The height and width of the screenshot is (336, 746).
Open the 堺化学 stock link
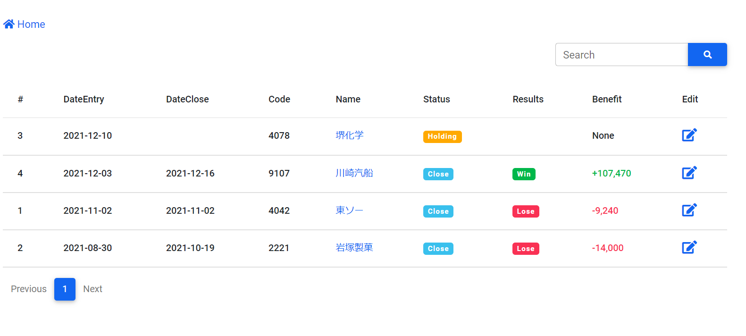pos(350,135)
